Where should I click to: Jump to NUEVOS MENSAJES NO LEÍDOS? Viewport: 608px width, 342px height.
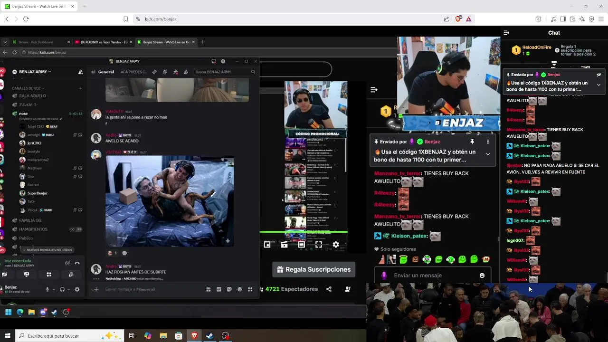47,250
